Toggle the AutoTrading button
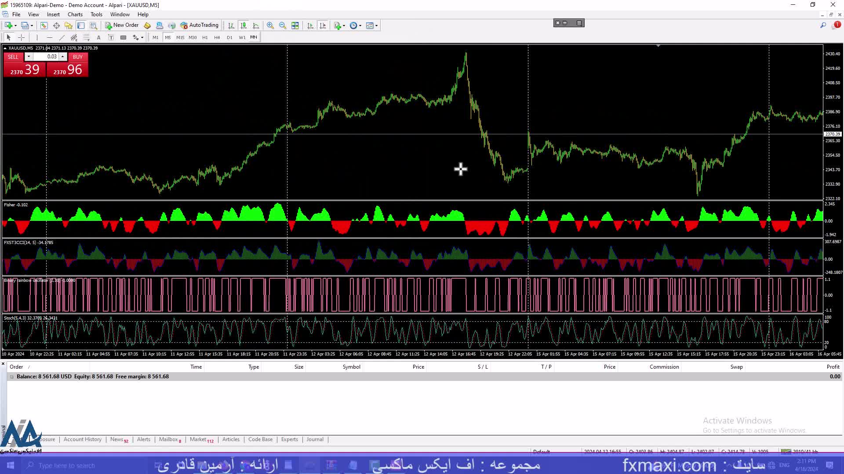This screenshot has width=844, height=474. click(x=200, y=25)
